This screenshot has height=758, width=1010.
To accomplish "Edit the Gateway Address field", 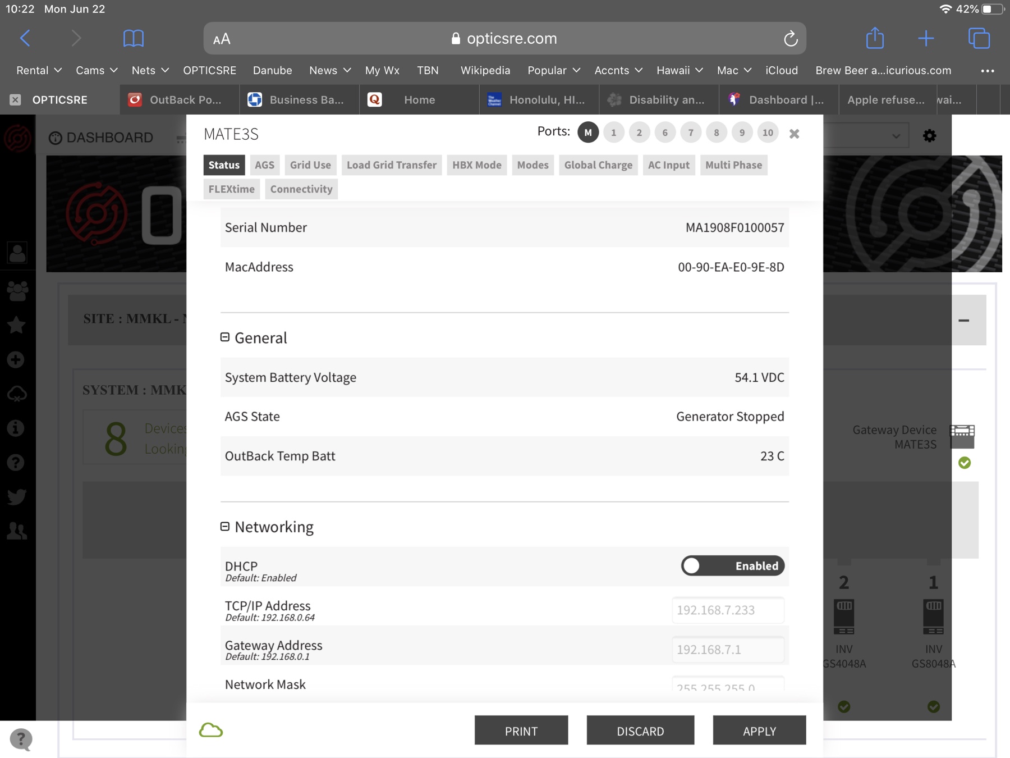I will [728, 649].
